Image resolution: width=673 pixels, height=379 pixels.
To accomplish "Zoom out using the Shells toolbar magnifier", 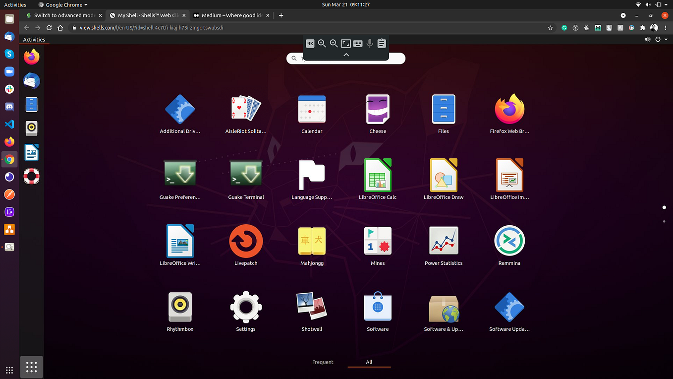I will (x=334, y=43).
